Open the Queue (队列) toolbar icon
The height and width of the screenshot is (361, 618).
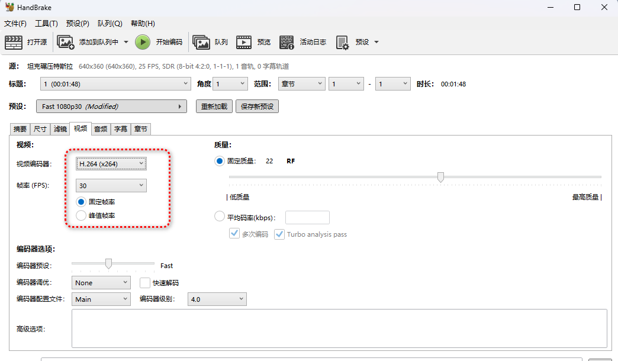coord(201,42)
